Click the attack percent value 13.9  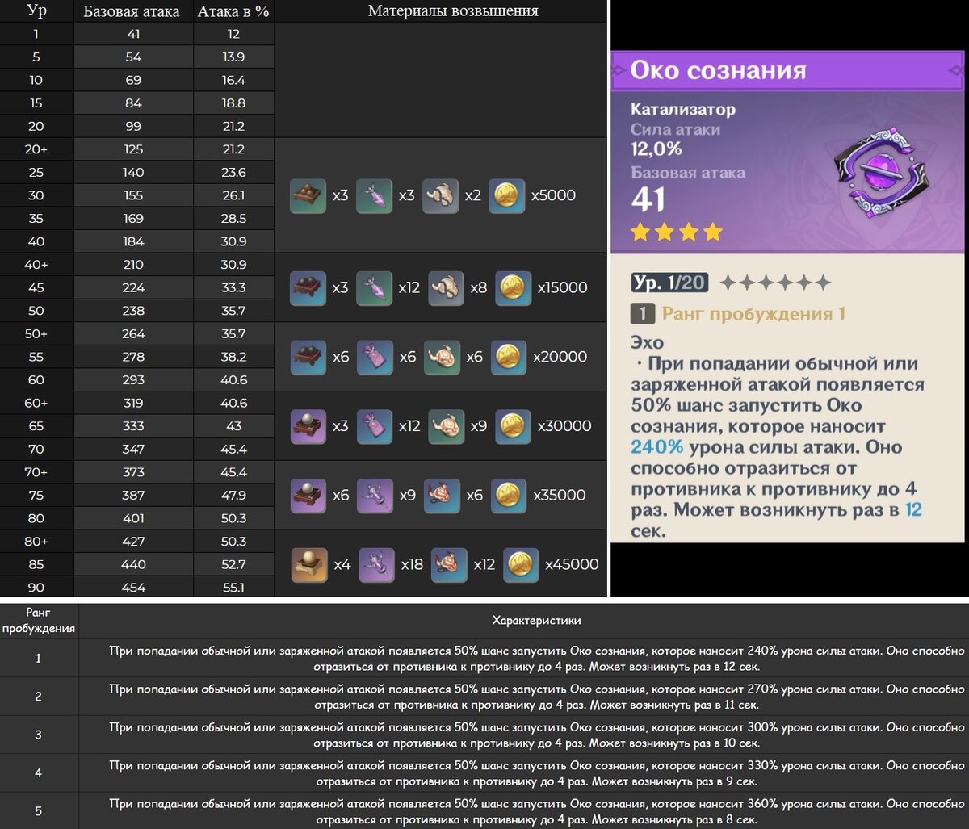click(233, 57)
